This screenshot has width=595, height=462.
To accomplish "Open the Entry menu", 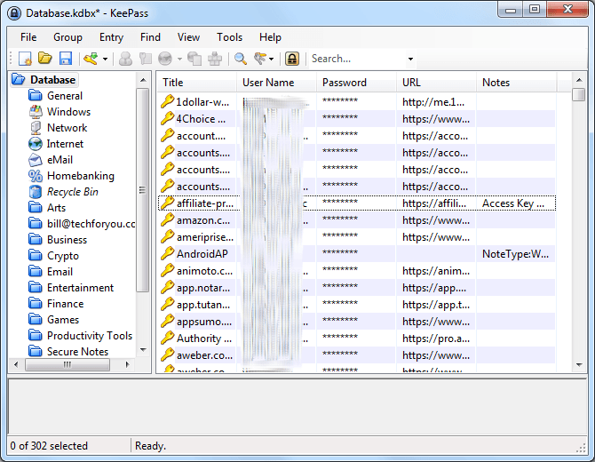I will (x=111, y=37).
